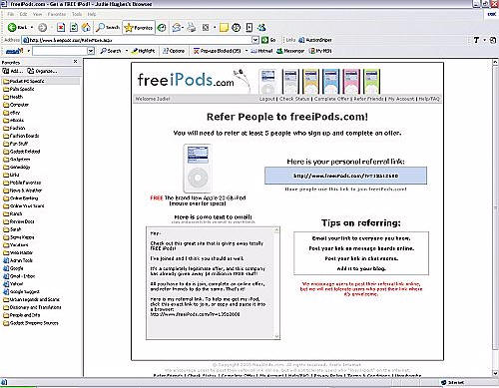Expand the Computer favorites folder
Viewport: 499px width, 388px height.
pyautogui.click(x=16, y=105)
